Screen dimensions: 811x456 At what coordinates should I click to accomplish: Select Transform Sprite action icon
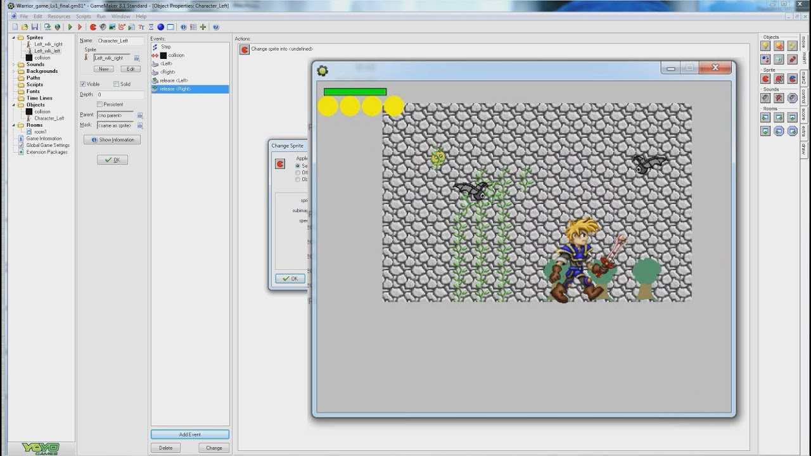779,79
